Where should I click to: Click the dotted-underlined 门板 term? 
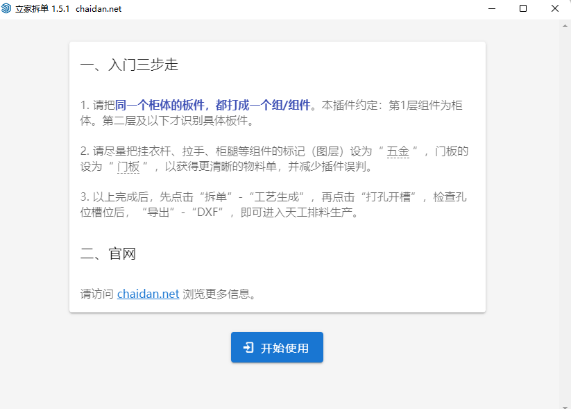(x=128, y=167)
